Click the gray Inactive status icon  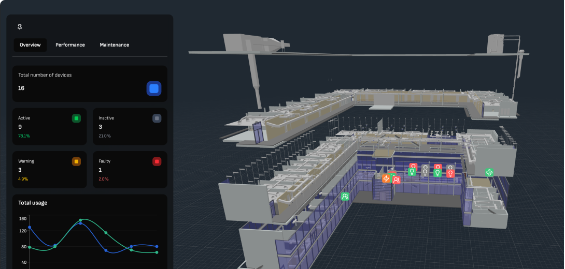point(157,118)
